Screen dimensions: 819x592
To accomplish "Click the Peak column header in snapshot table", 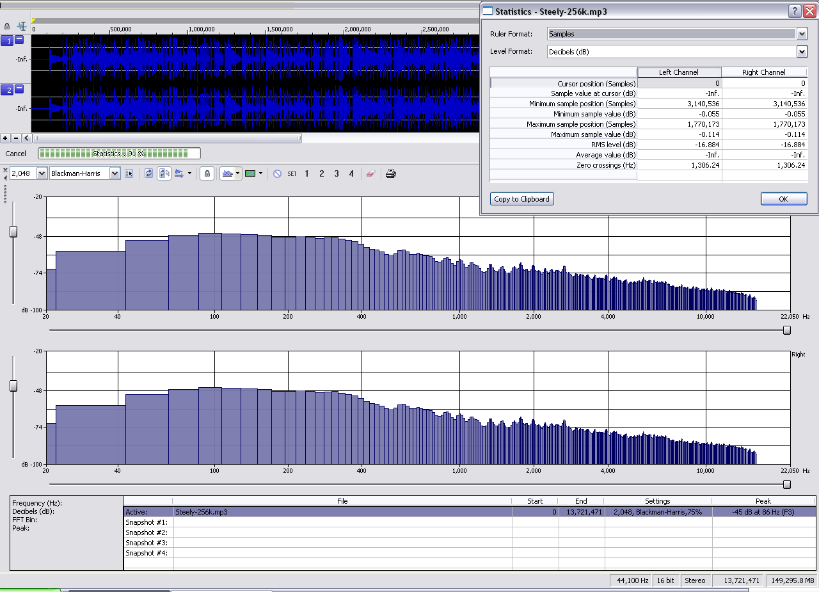I will coord(763,501).
